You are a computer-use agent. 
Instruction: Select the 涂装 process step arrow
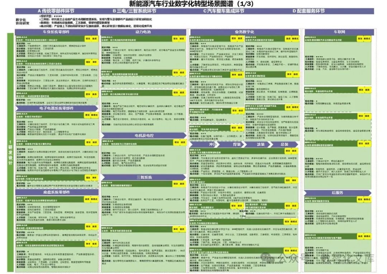259,144
